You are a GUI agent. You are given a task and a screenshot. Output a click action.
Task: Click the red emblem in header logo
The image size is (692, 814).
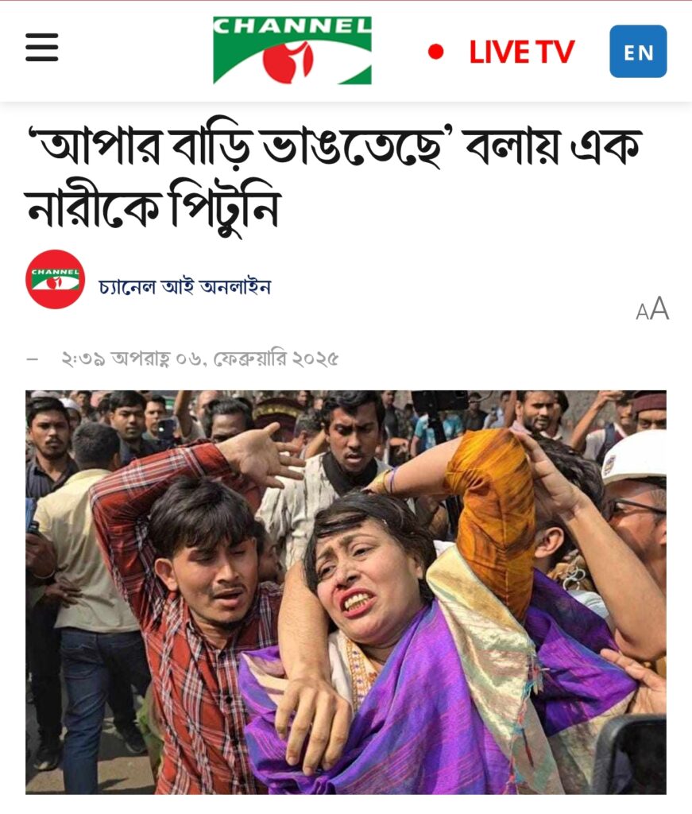point(288,60)
